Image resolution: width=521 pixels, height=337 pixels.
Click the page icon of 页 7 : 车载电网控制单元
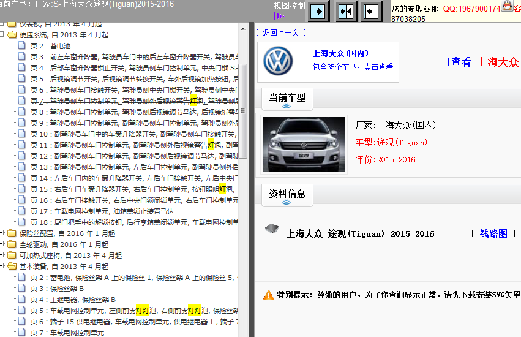click(22, 332)
